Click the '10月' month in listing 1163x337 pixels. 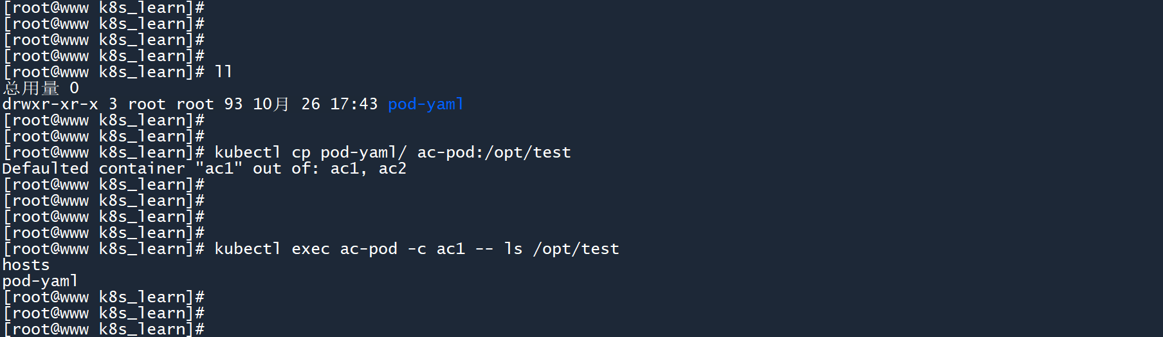click(x=271, y=104)
